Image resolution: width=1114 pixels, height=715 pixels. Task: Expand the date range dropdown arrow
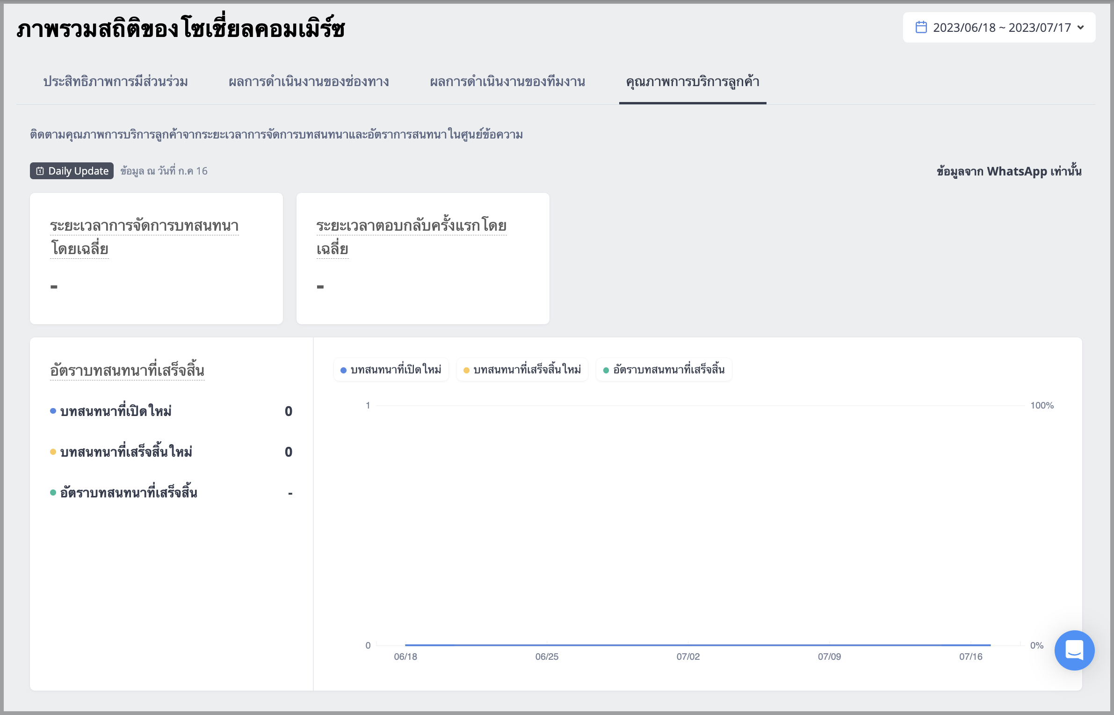(1080, 28)
